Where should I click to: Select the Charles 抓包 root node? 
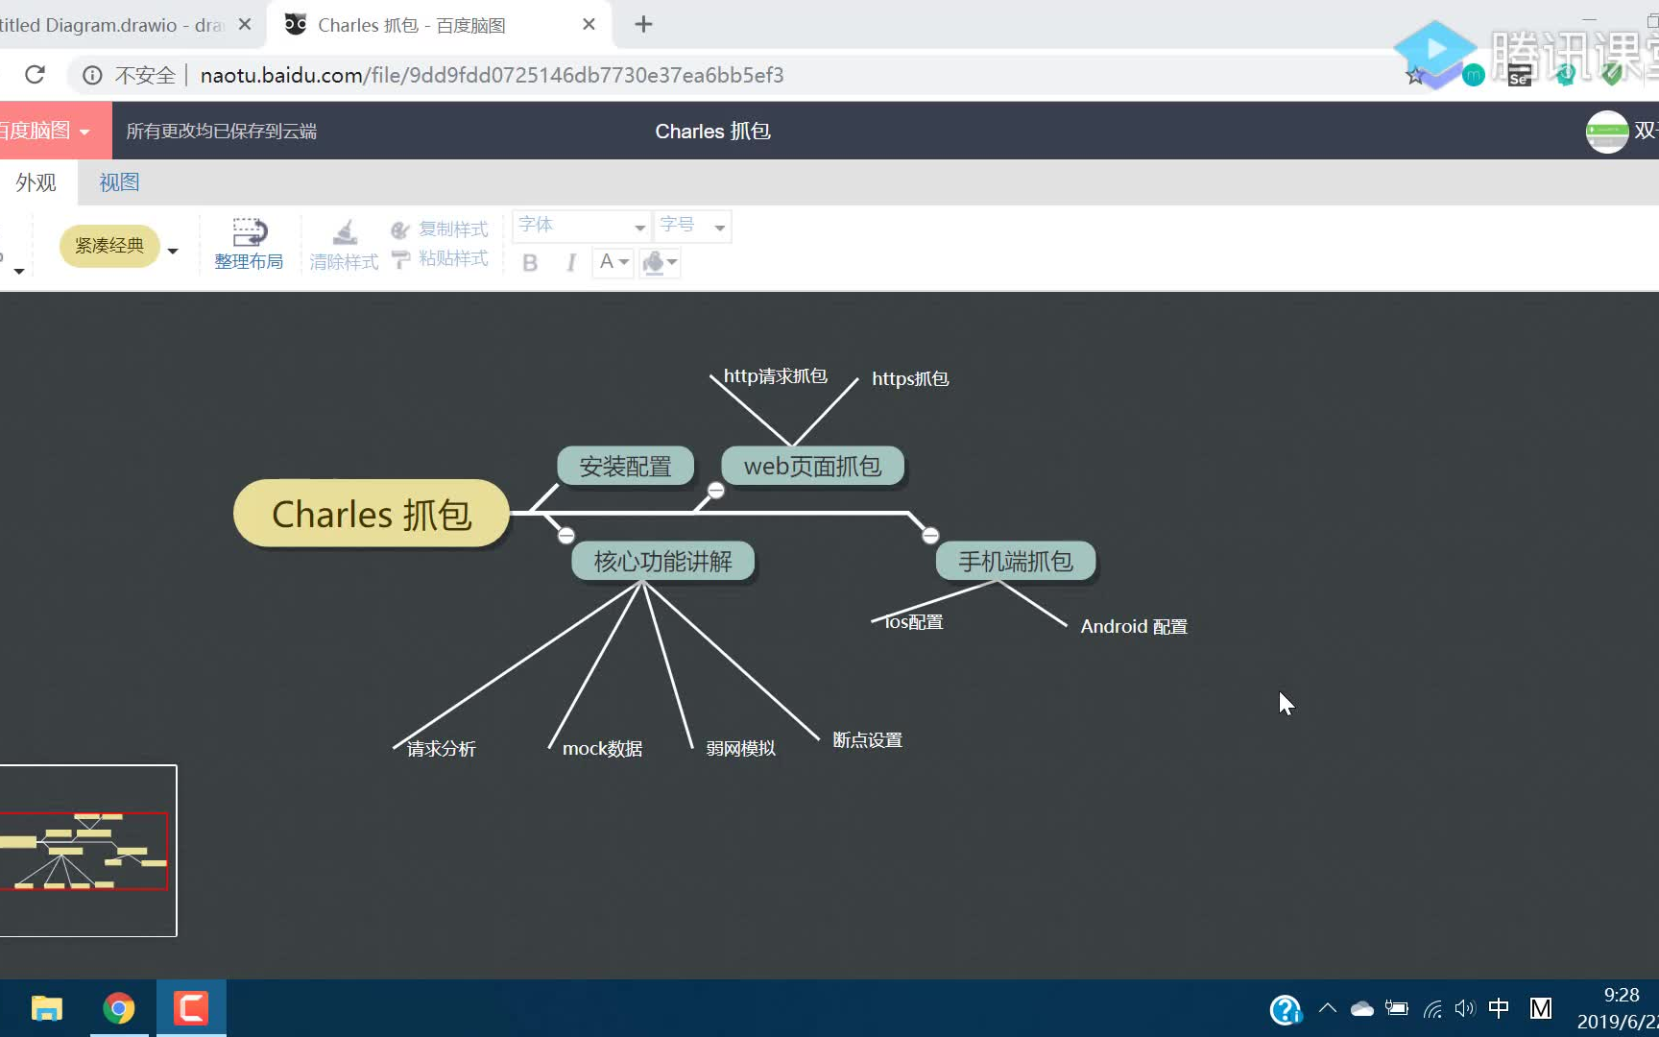click(372, 514)
